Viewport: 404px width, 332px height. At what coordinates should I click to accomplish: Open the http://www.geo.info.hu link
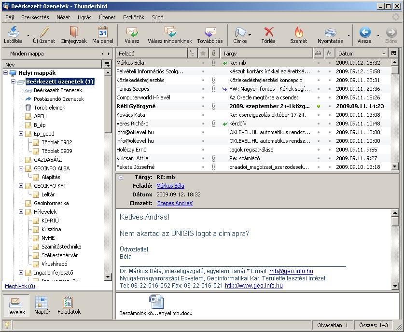pyautogui.click(x=254, y=286)
